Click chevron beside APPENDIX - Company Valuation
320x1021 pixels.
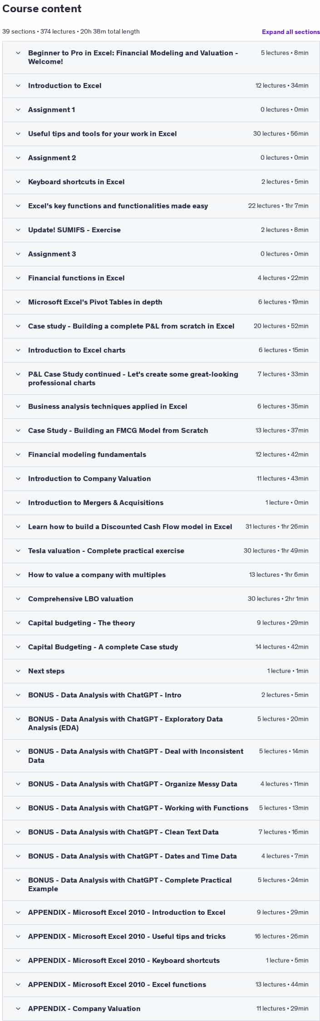pyautogui.click(x=18, y=1008)
